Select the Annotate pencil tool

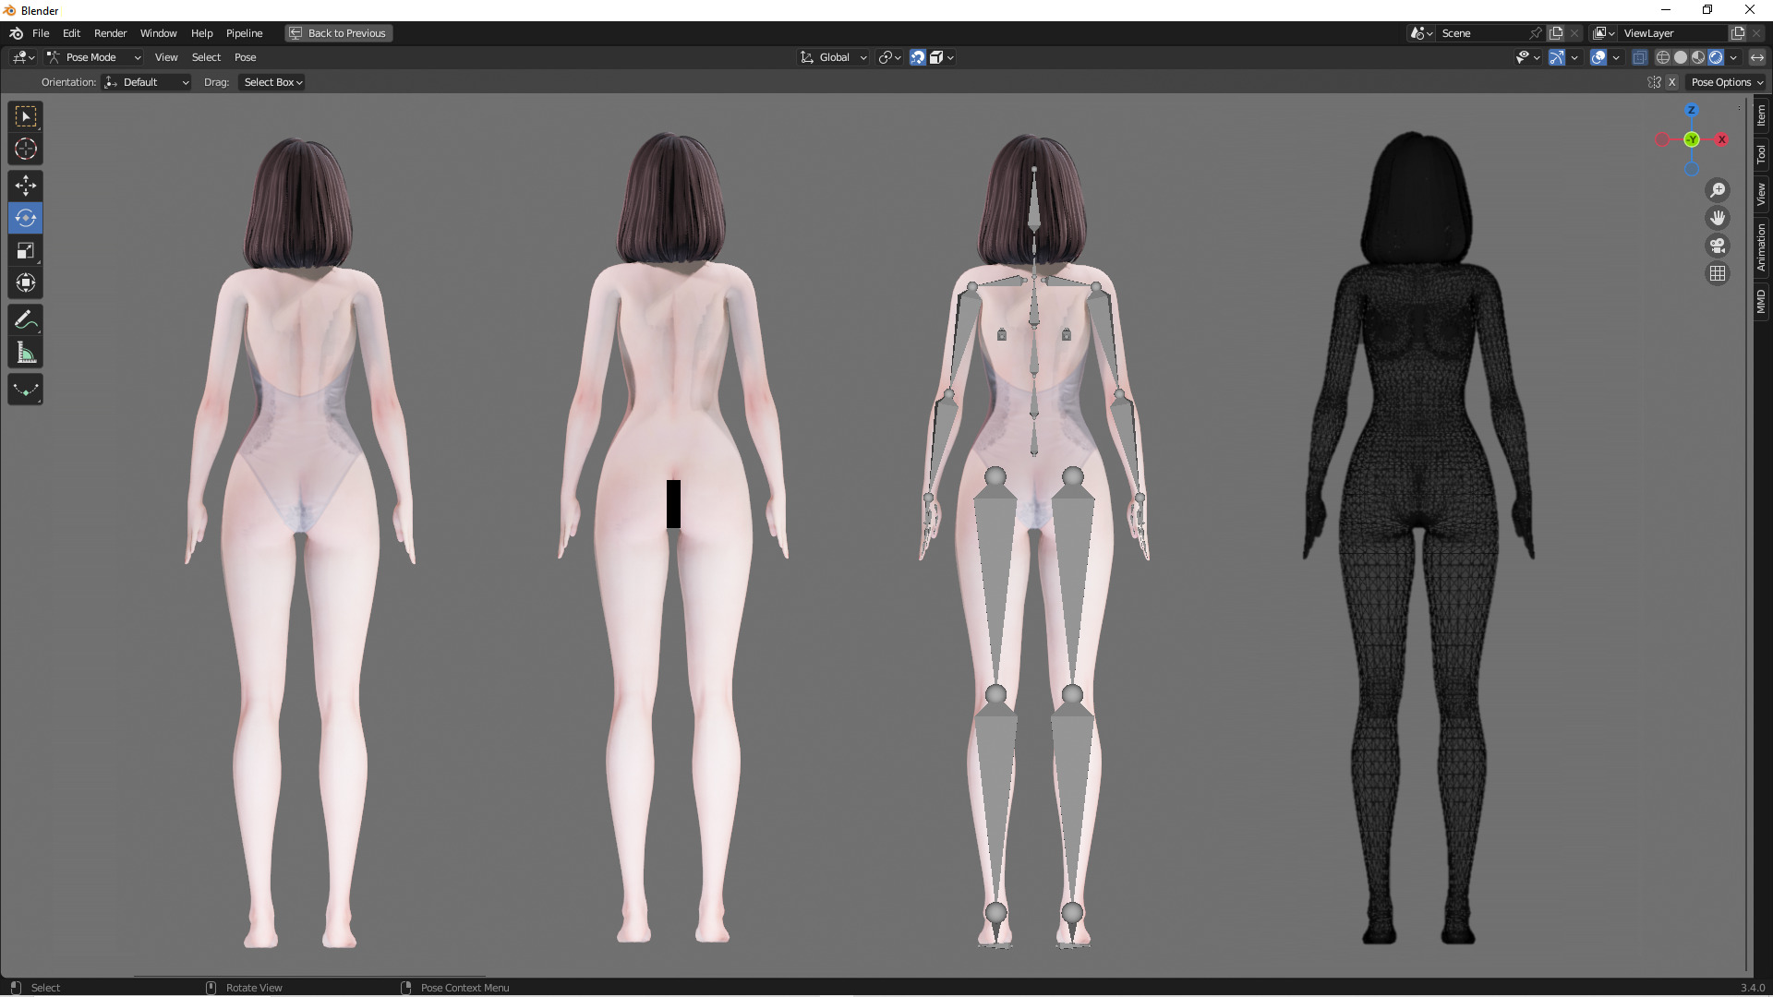26,320
